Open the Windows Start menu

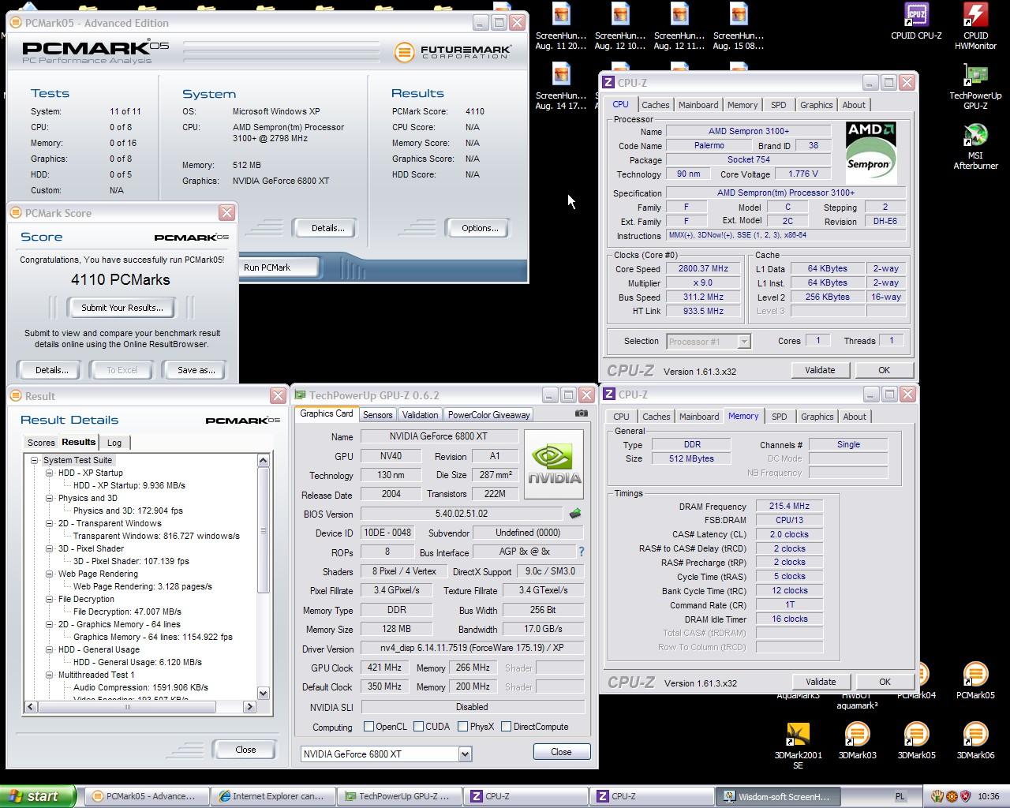tap(39, 796)
